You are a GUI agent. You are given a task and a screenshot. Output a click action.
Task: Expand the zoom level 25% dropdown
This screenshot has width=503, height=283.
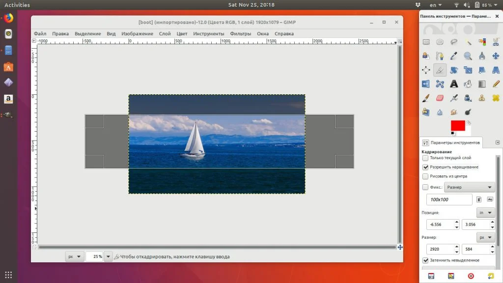(108, 256)
